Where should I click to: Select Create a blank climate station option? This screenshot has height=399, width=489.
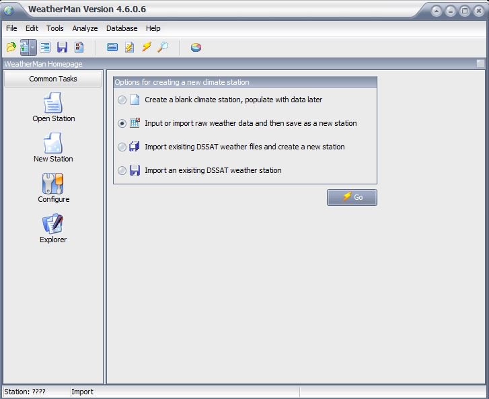click(x=122, y=100)
